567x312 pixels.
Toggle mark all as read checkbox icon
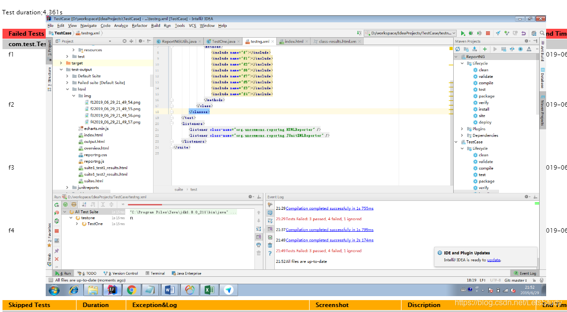270,237
